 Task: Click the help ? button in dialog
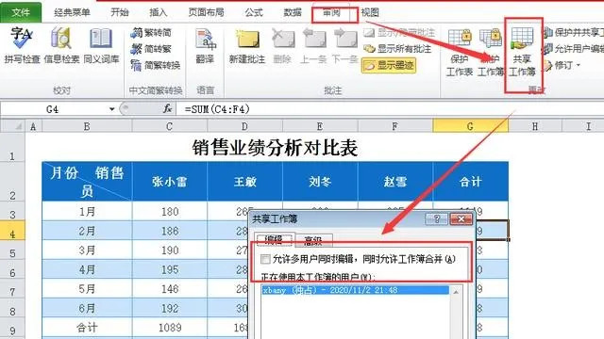click(436, 219)
